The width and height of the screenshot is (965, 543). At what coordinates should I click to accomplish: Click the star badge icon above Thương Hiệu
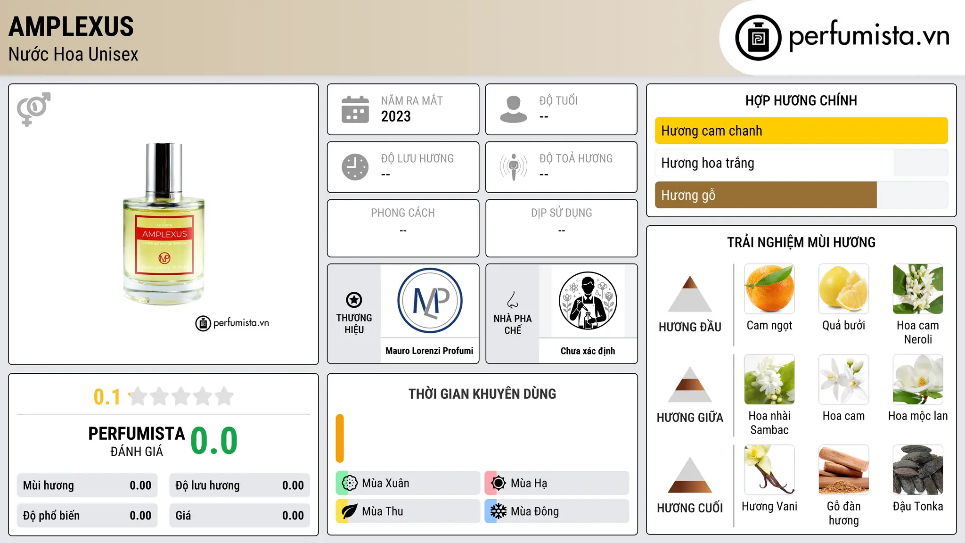[x=354, y=299]
